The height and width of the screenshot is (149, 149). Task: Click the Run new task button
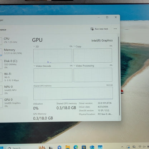(x=99, y=29)
